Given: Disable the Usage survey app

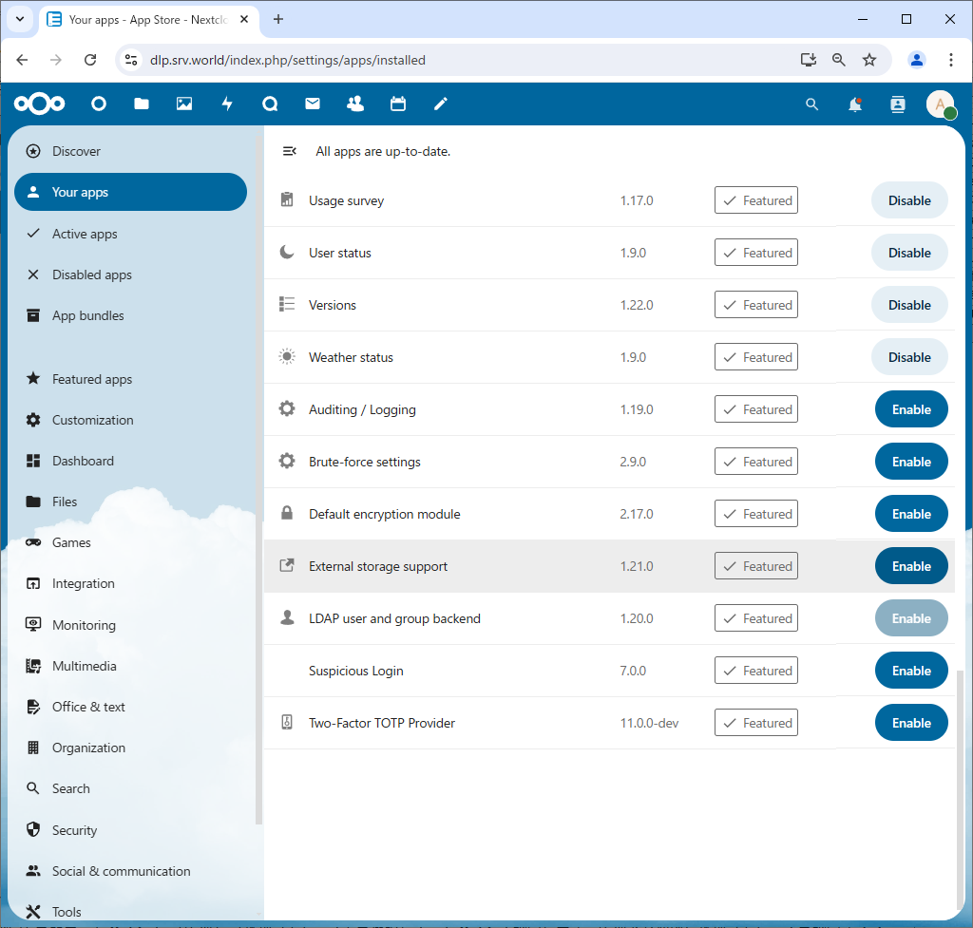Looking at the screenshot, I should (908, 200).
